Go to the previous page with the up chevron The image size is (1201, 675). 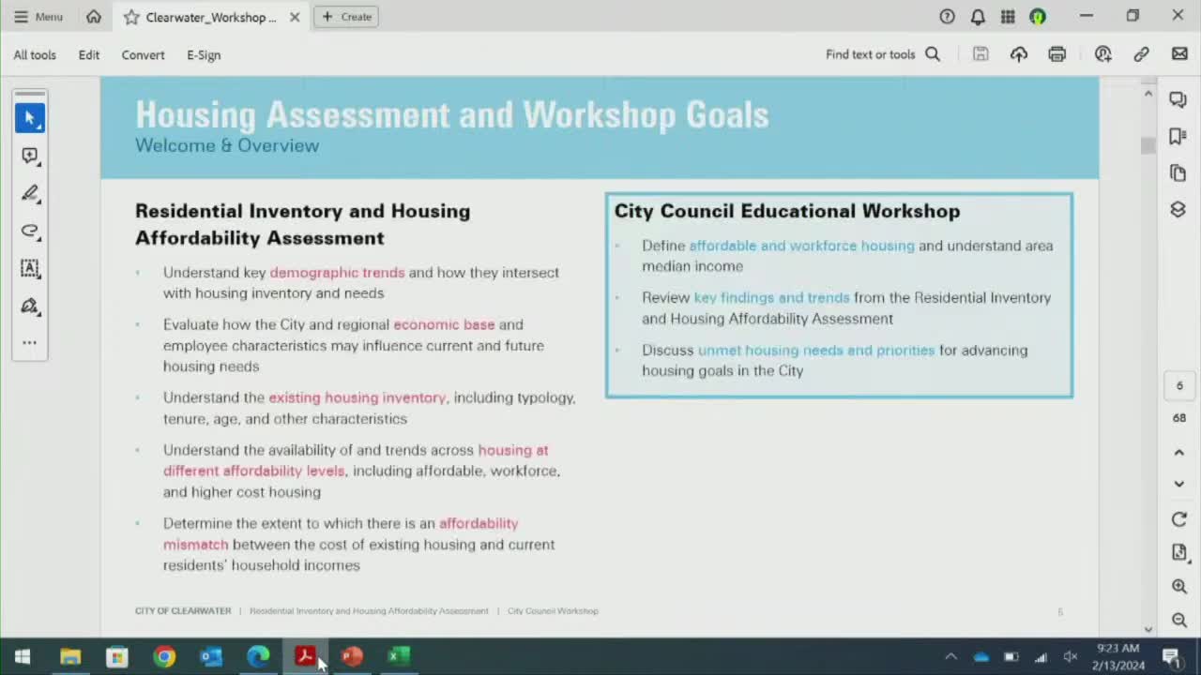pos(1178,452)
